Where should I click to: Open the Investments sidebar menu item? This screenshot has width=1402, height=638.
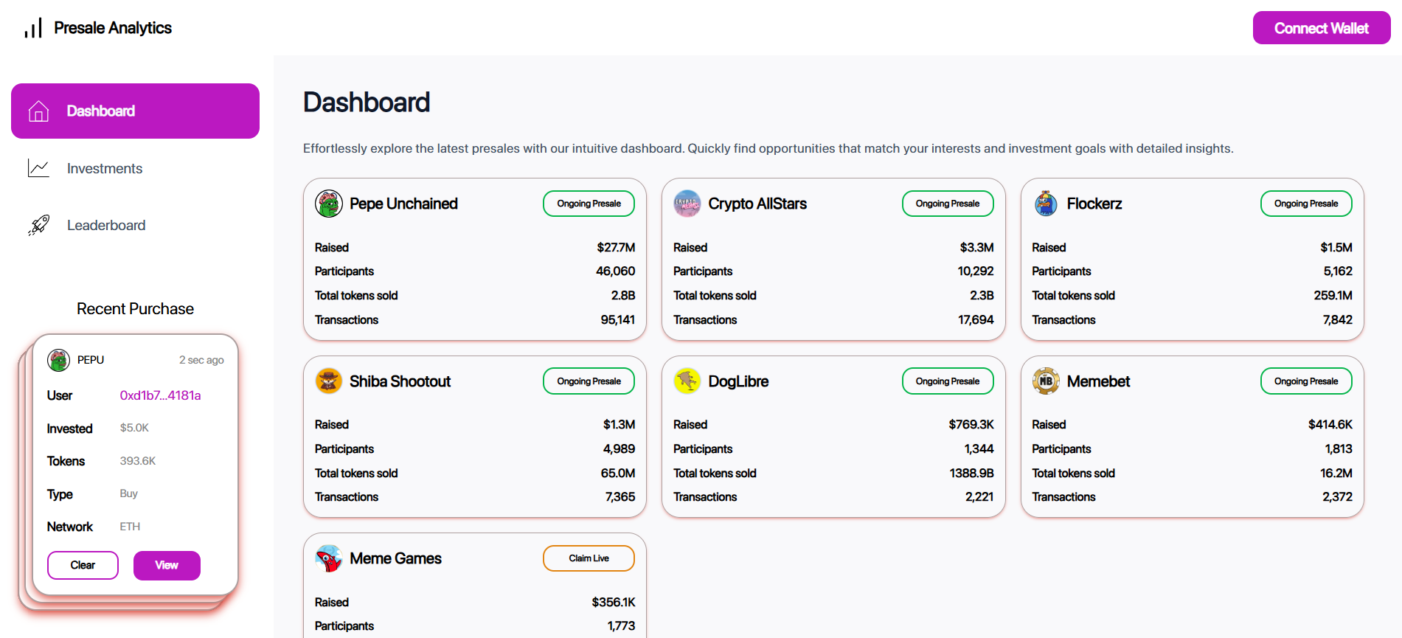[x=104, y=168]
